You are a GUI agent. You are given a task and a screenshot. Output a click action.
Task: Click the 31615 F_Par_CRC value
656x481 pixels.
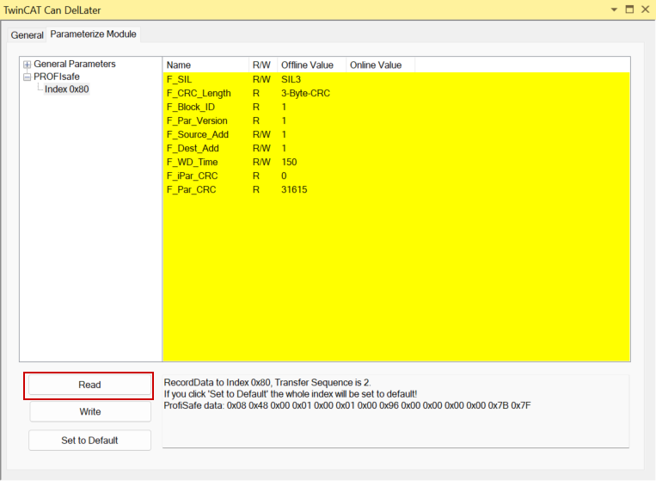[294, 190]
